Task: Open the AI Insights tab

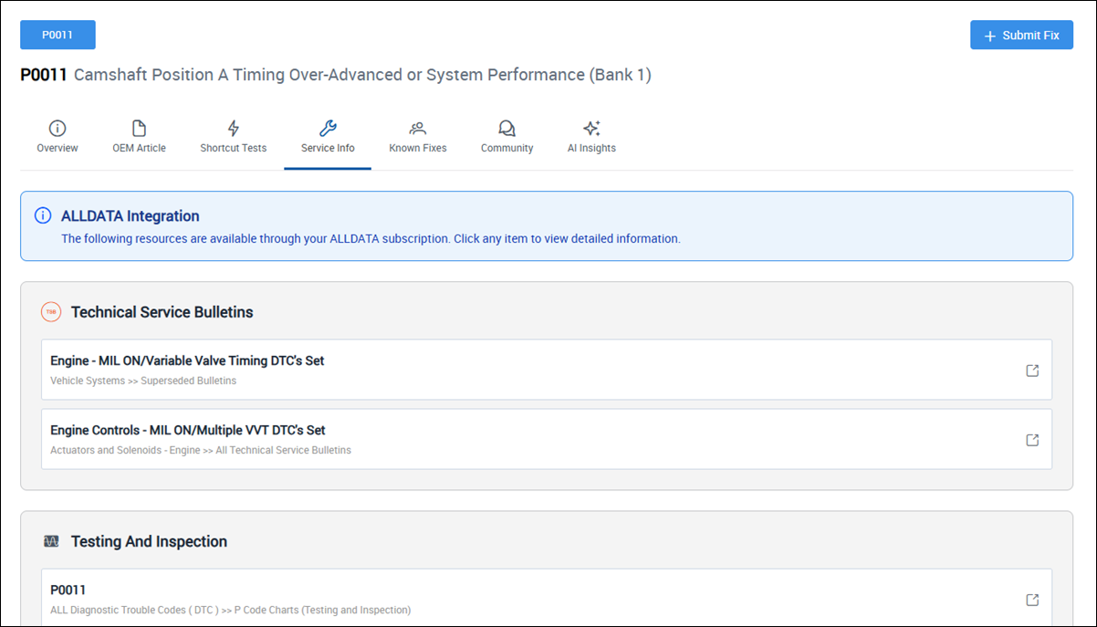Action: coord(591,137)
